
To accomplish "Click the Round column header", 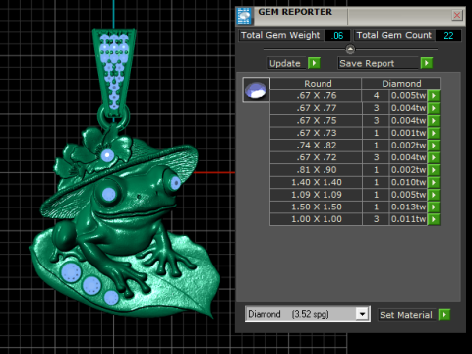I will (317, 84).
